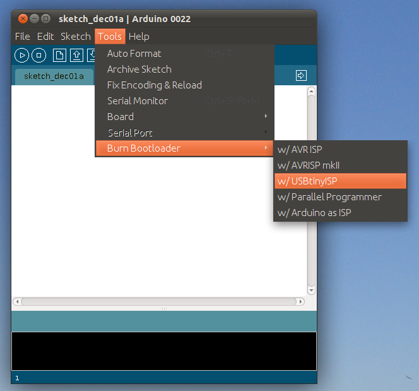Screen dimensions: 419x391
Task: Open the File menu
Action: [x=22, y=37]
